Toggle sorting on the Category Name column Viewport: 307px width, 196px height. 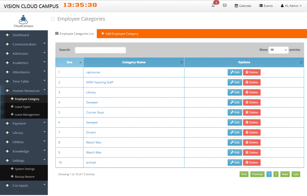pyautogui.click(x=133, y=62)
